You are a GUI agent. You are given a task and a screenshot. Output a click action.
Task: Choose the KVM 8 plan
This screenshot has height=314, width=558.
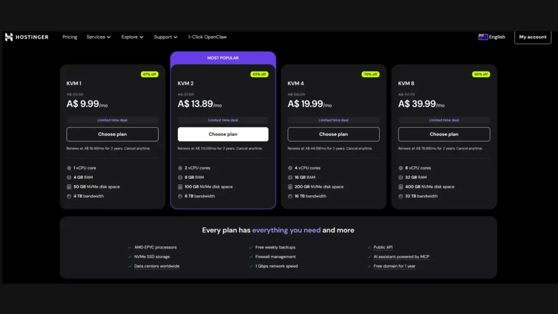(x=444, y=134)
